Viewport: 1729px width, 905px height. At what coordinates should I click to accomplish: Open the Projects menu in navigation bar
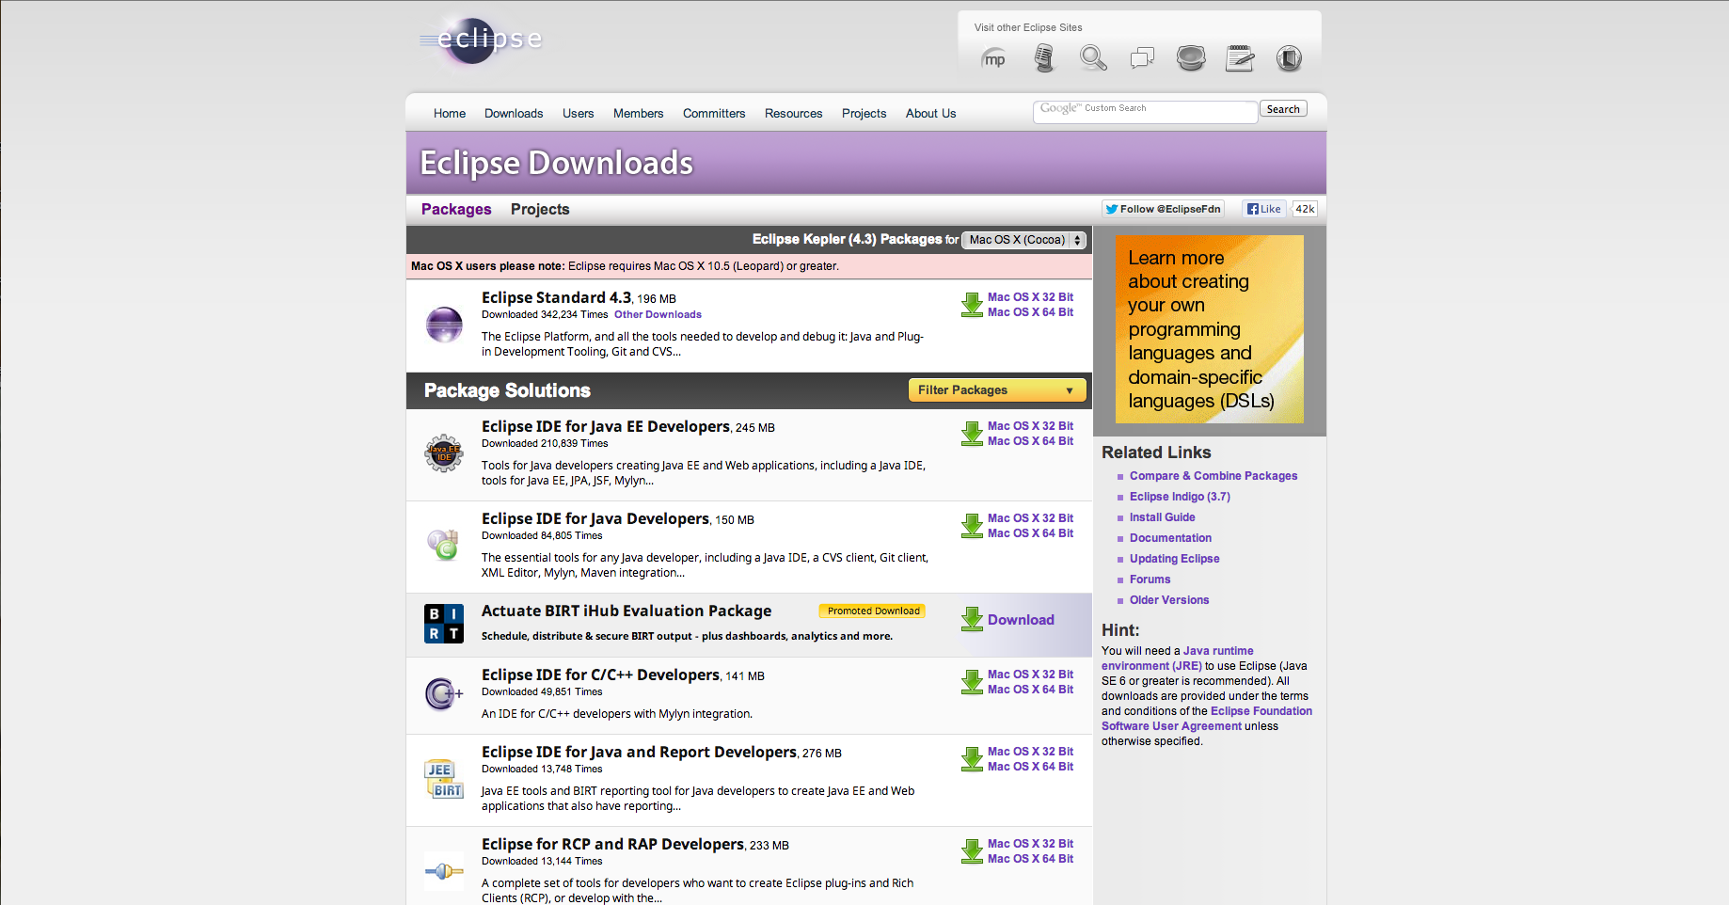click(864, 114)
